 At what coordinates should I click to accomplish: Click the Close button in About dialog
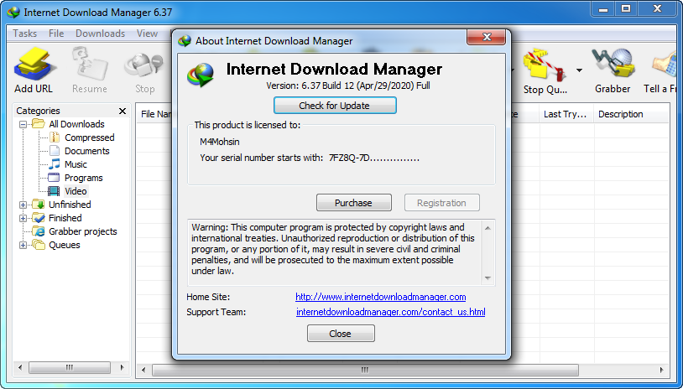coord(341,334)
